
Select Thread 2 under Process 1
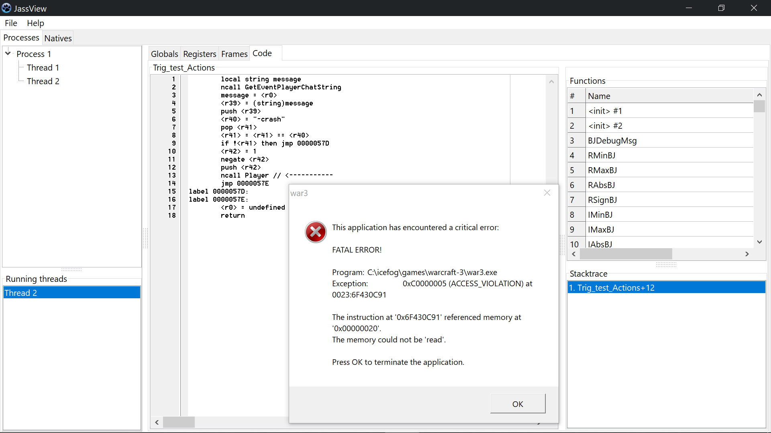pos(43,81)
